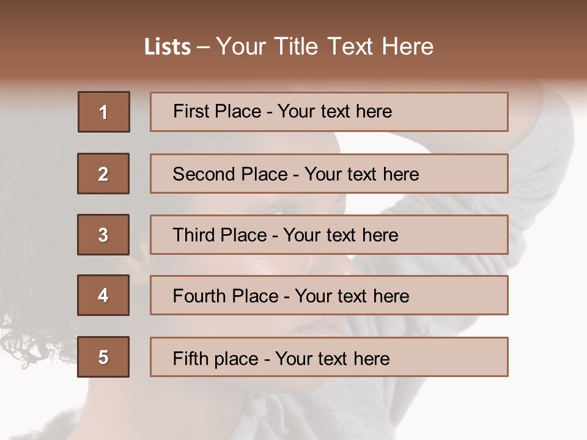
Task: Select the number 4 square
Action: pos(103,296)
